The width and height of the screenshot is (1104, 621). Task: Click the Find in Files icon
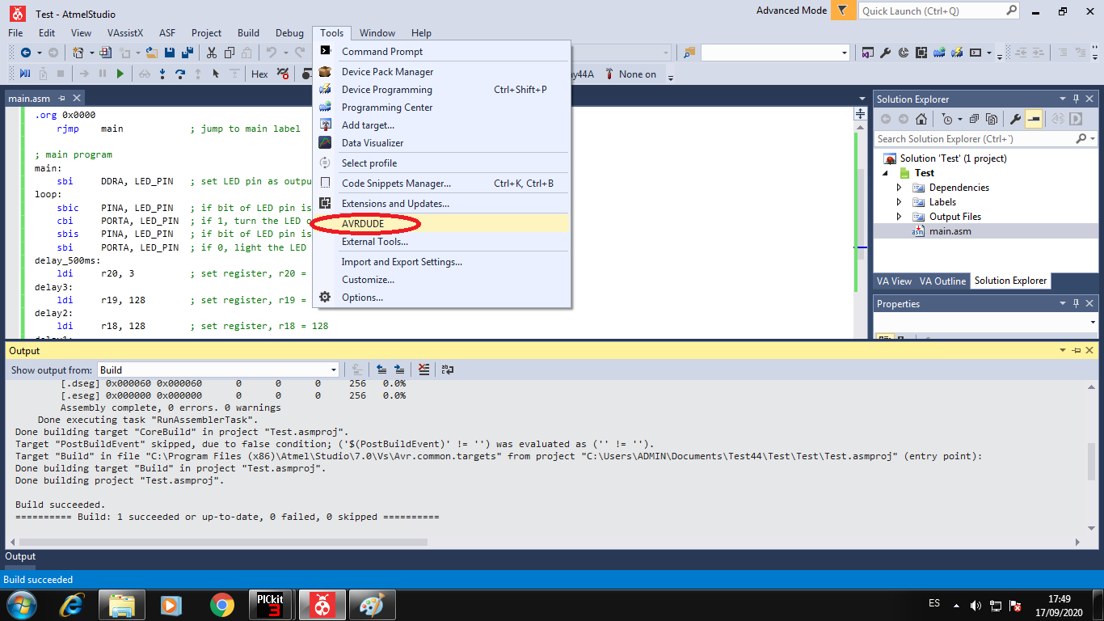(x=689, y=53)
